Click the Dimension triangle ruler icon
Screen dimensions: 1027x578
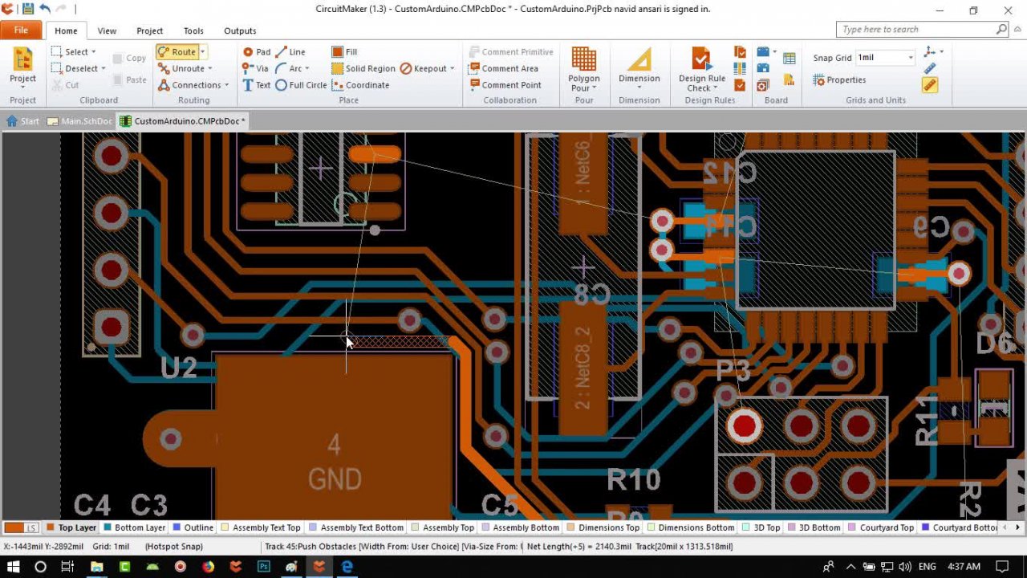pos(639,59)
